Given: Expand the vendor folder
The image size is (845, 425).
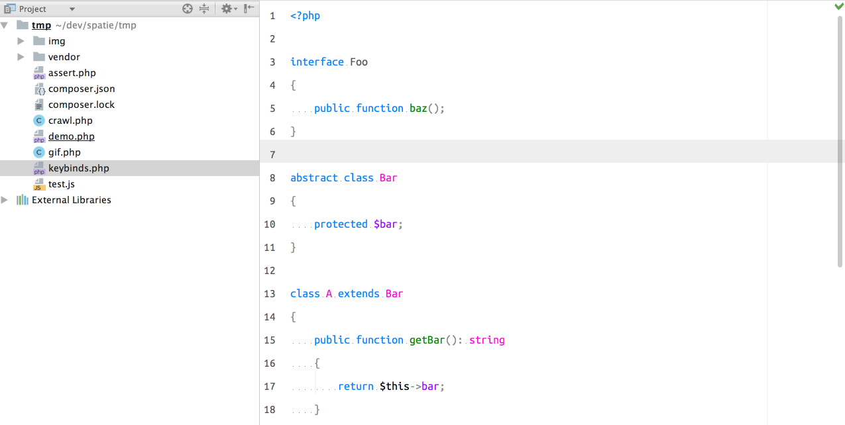Looking at the screenshot, I should [x=21, y=57].
